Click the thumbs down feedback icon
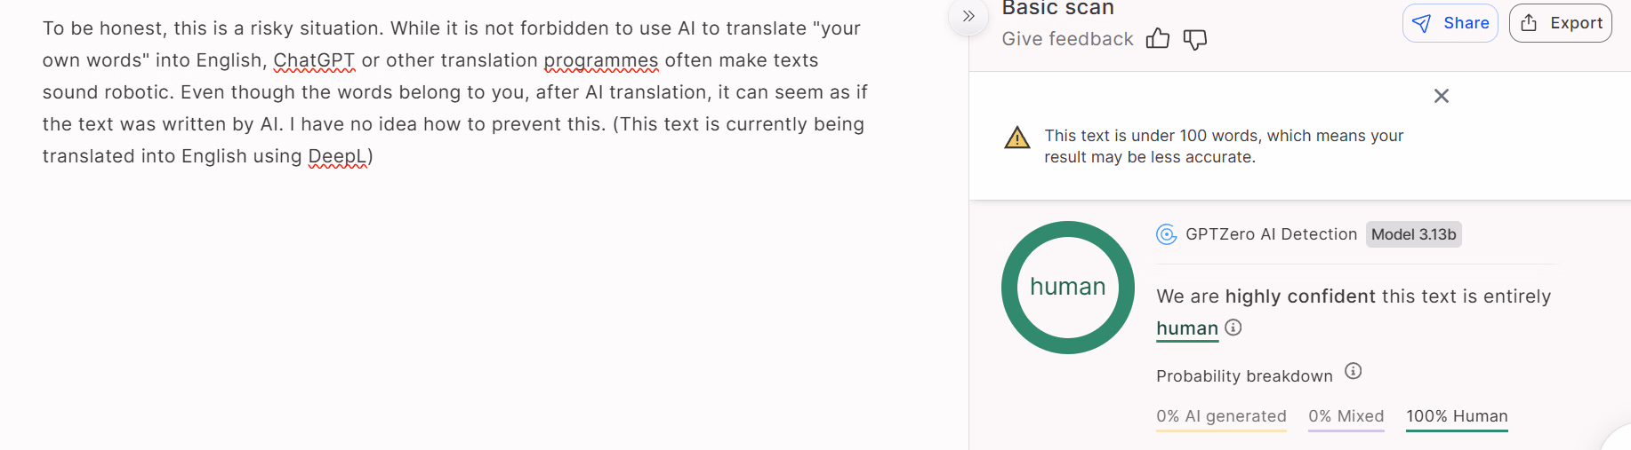 [1195, 39]
